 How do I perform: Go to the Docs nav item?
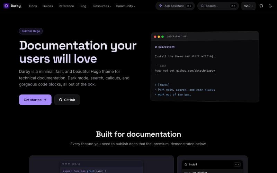(33, 6)
